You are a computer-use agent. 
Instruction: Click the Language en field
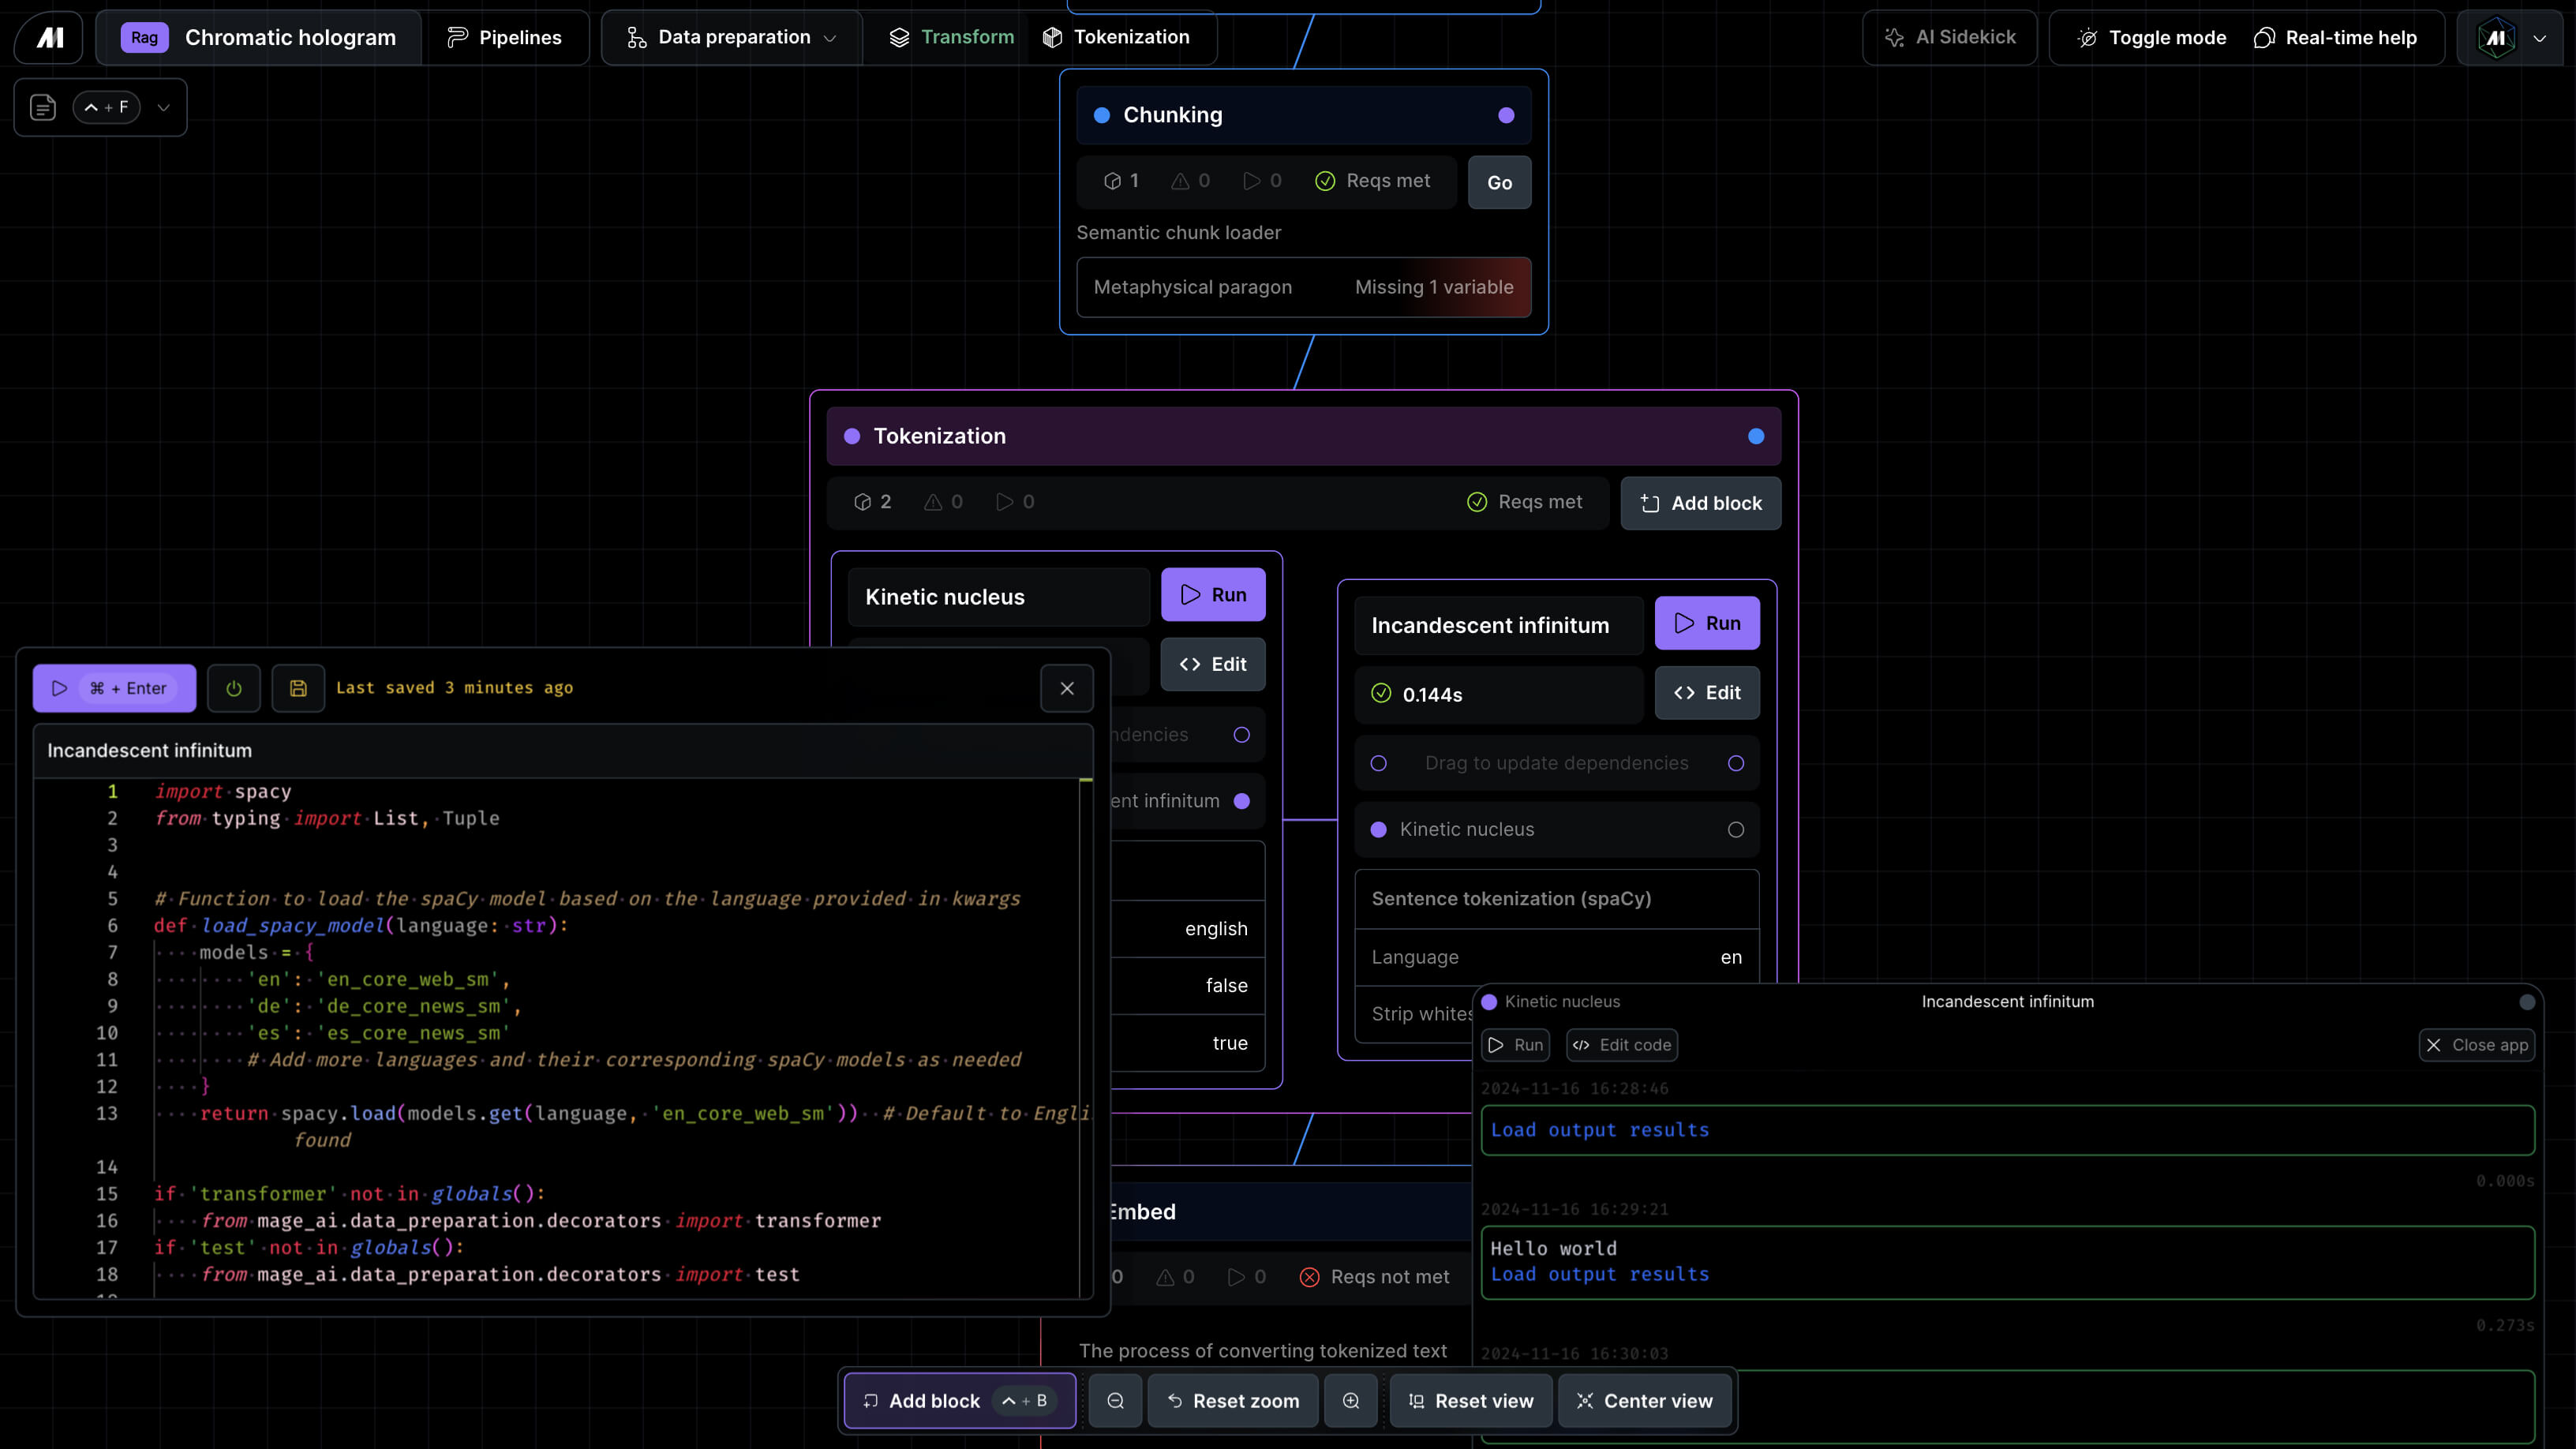1556,957
